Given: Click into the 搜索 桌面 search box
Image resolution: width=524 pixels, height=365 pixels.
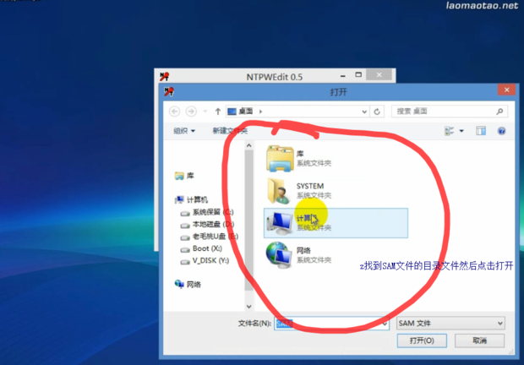Looking at the screenshot, I should [x=450, y=112].
